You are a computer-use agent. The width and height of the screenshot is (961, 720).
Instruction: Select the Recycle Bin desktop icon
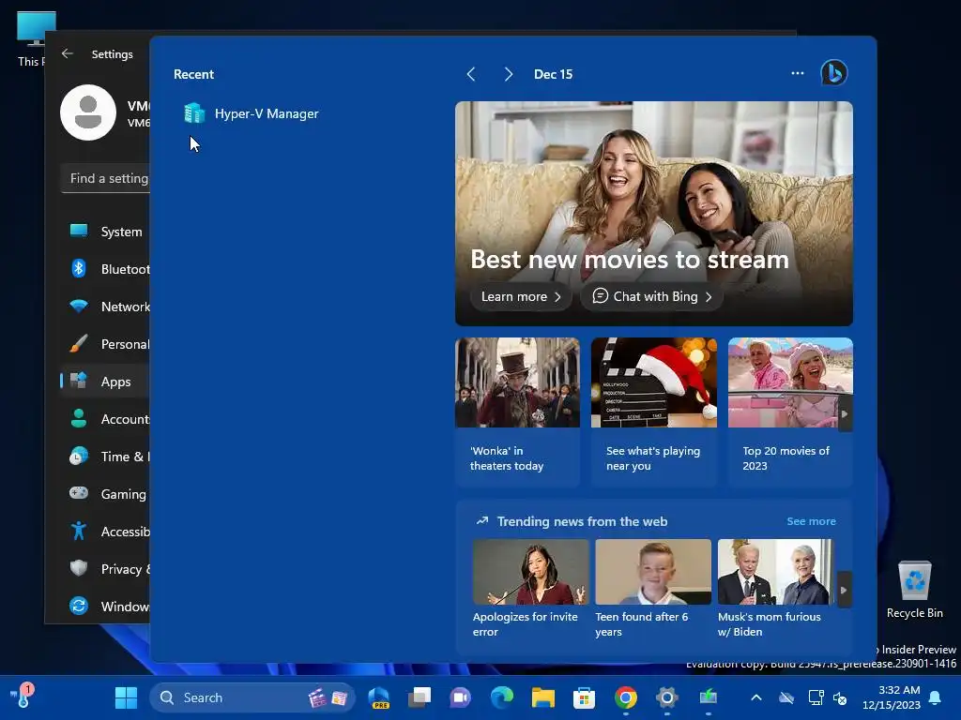(x=914, y=591)
